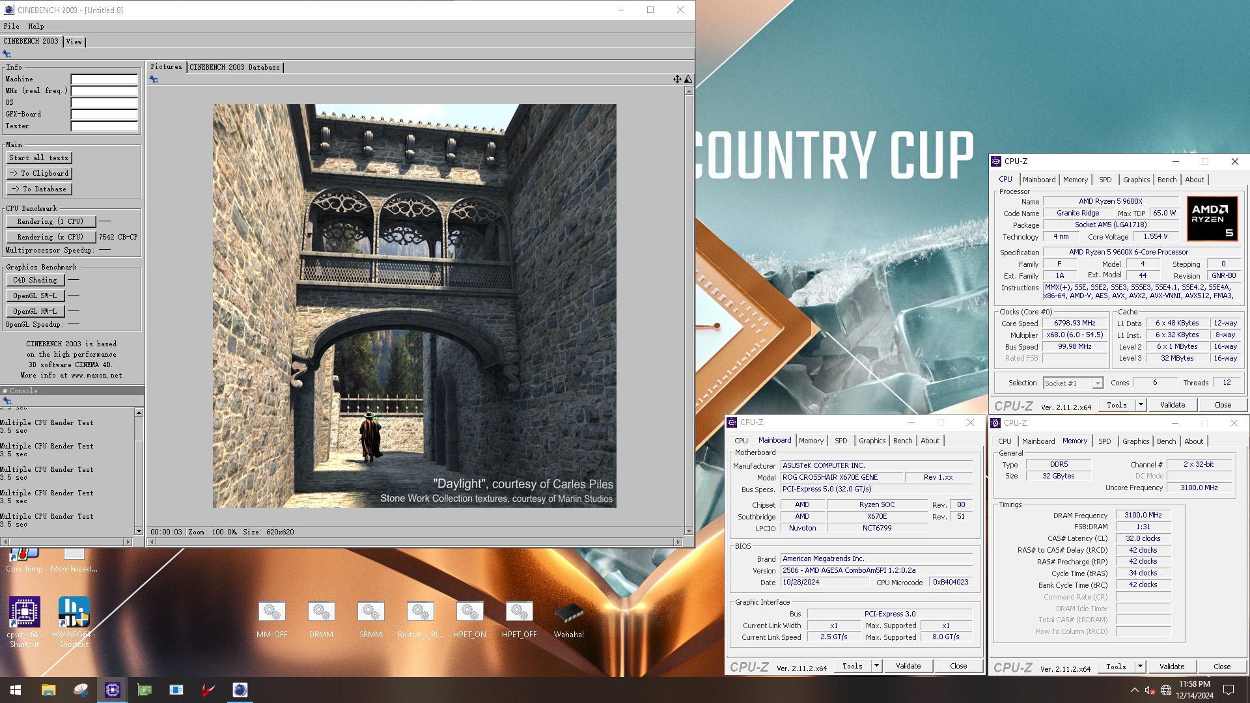Click the move view icon in Pictures panel
This screenshot has height=703, width=1250.
677,79
